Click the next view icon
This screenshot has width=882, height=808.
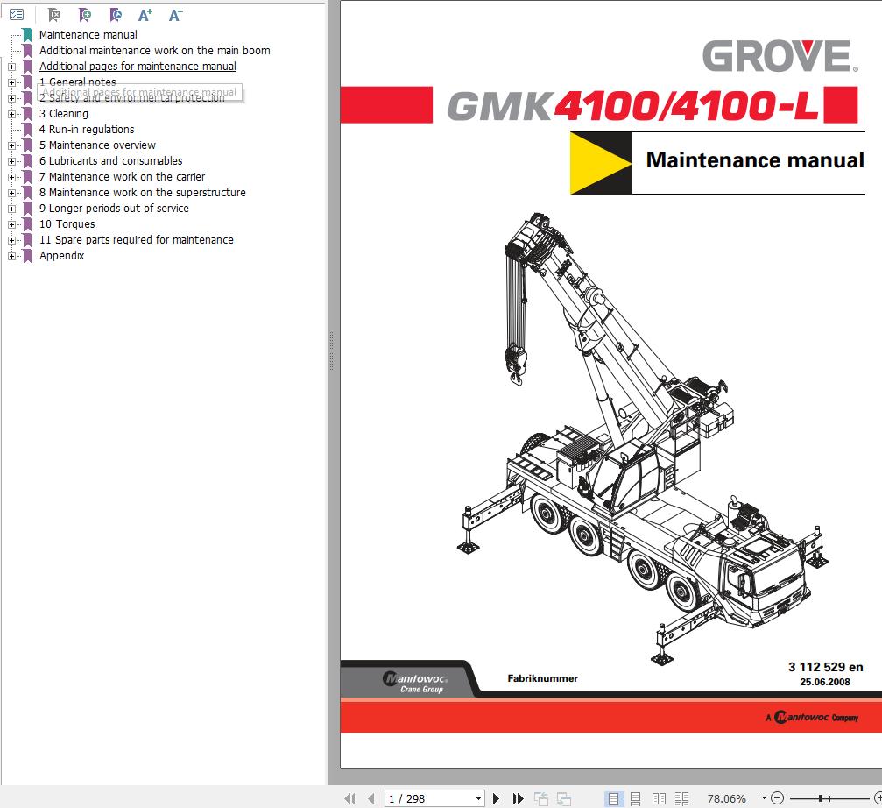(x=564, y=798)
